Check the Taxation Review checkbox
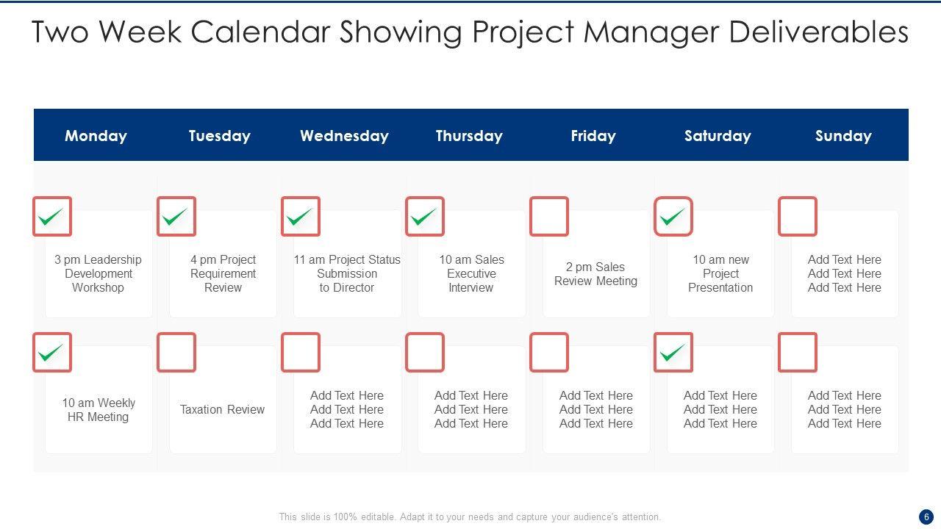The width and height of the screenshot is (941, 529). 176,353
